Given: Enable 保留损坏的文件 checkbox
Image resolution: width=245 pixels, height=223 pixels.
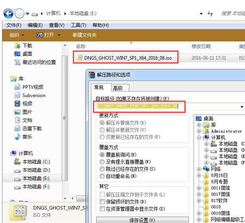Looking at the screenshot, I should 103,202.
